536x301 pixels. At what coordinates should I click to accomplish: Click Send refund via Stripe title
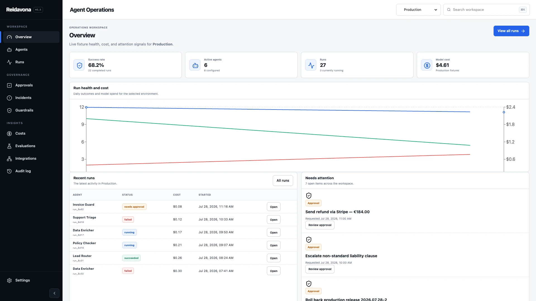point(338,212)
